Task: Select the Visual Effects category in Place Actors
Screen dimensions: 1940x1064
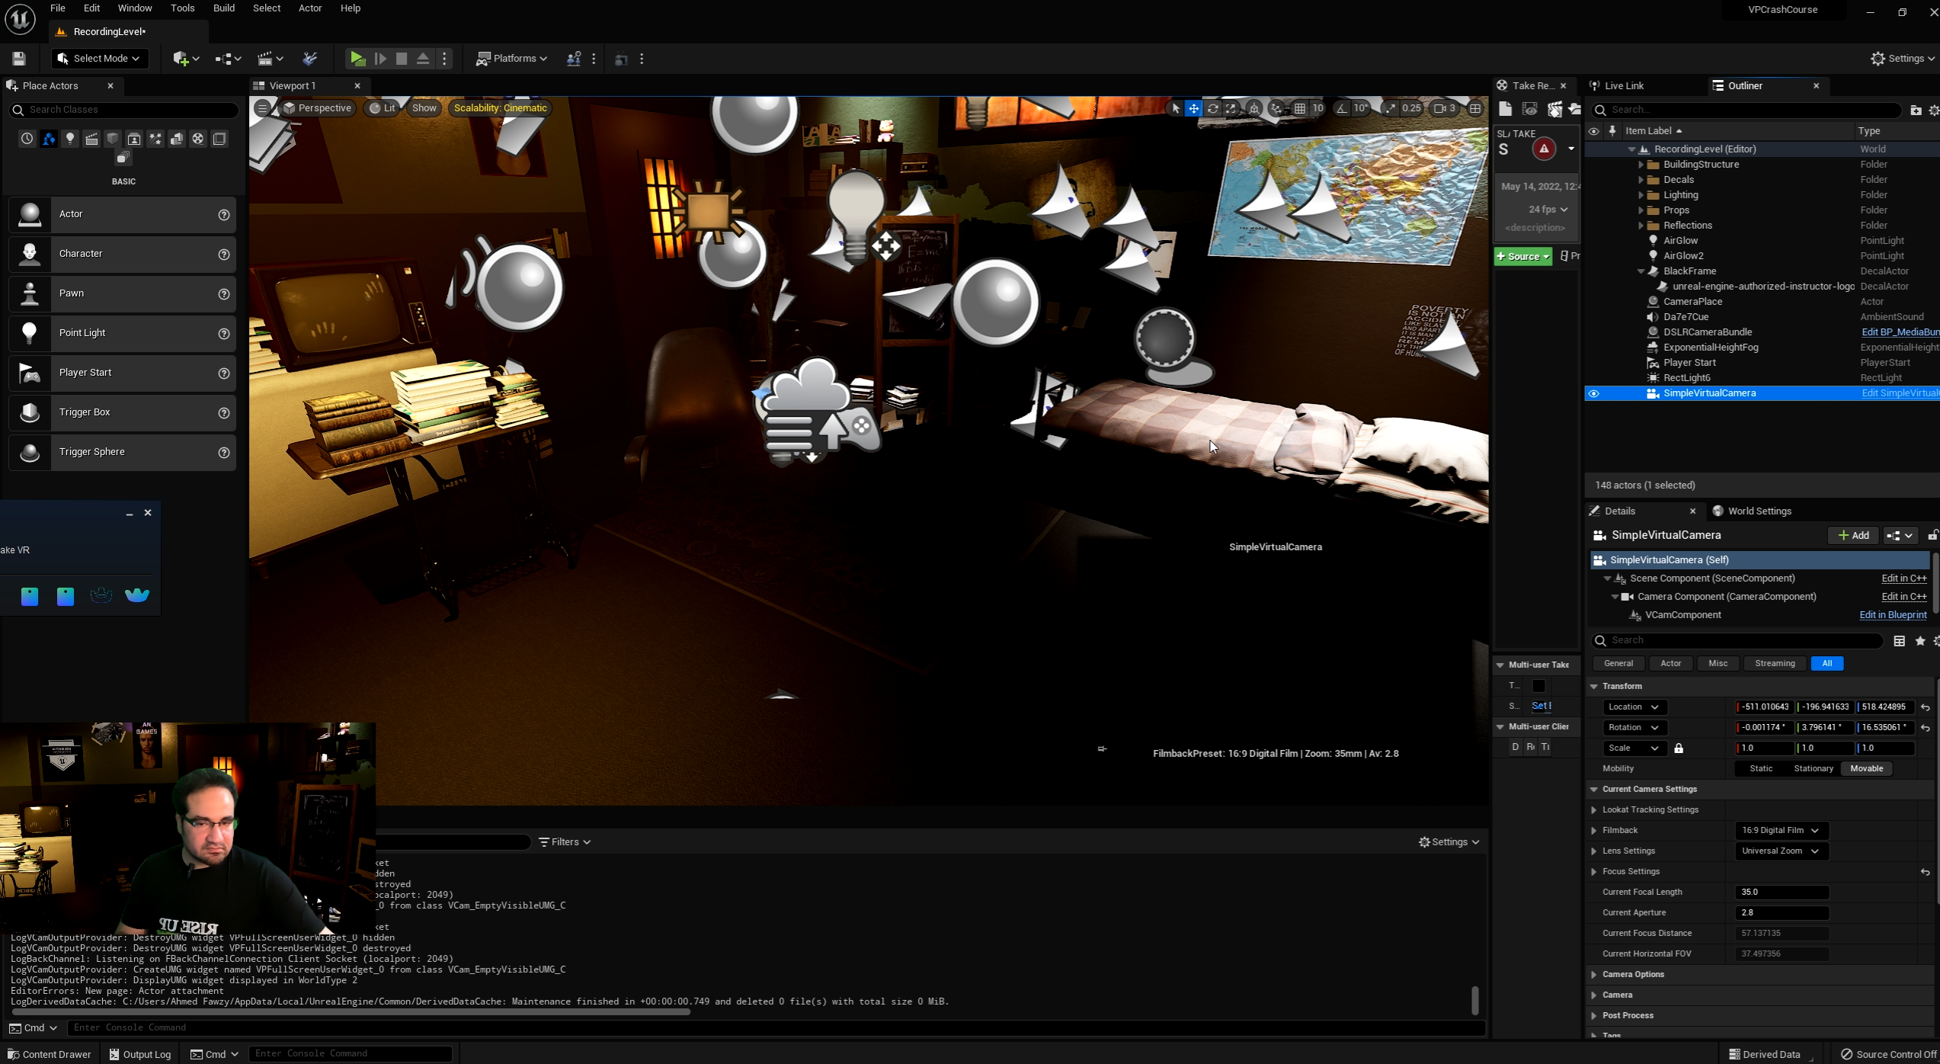Action: pos(155,139)
